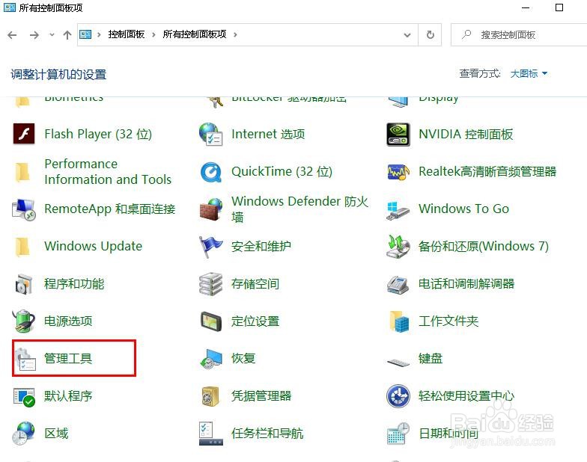This screenshot has height=462, width=587.
Task: Click the 电源选项 battery icon
Action: pyautogui.click(x=24, y=321)
